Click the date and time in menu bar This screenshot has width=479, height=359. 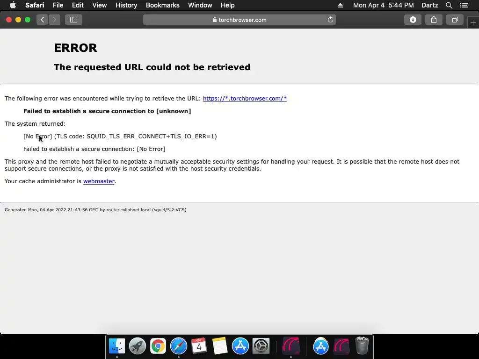(x=384, y=5)
